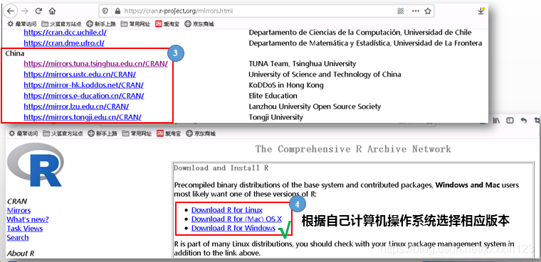Image resolution: width=541 pixels, height=262 pixels.
Task: Click the 'About R' sidebar heading
Action: tap(21, 253)
